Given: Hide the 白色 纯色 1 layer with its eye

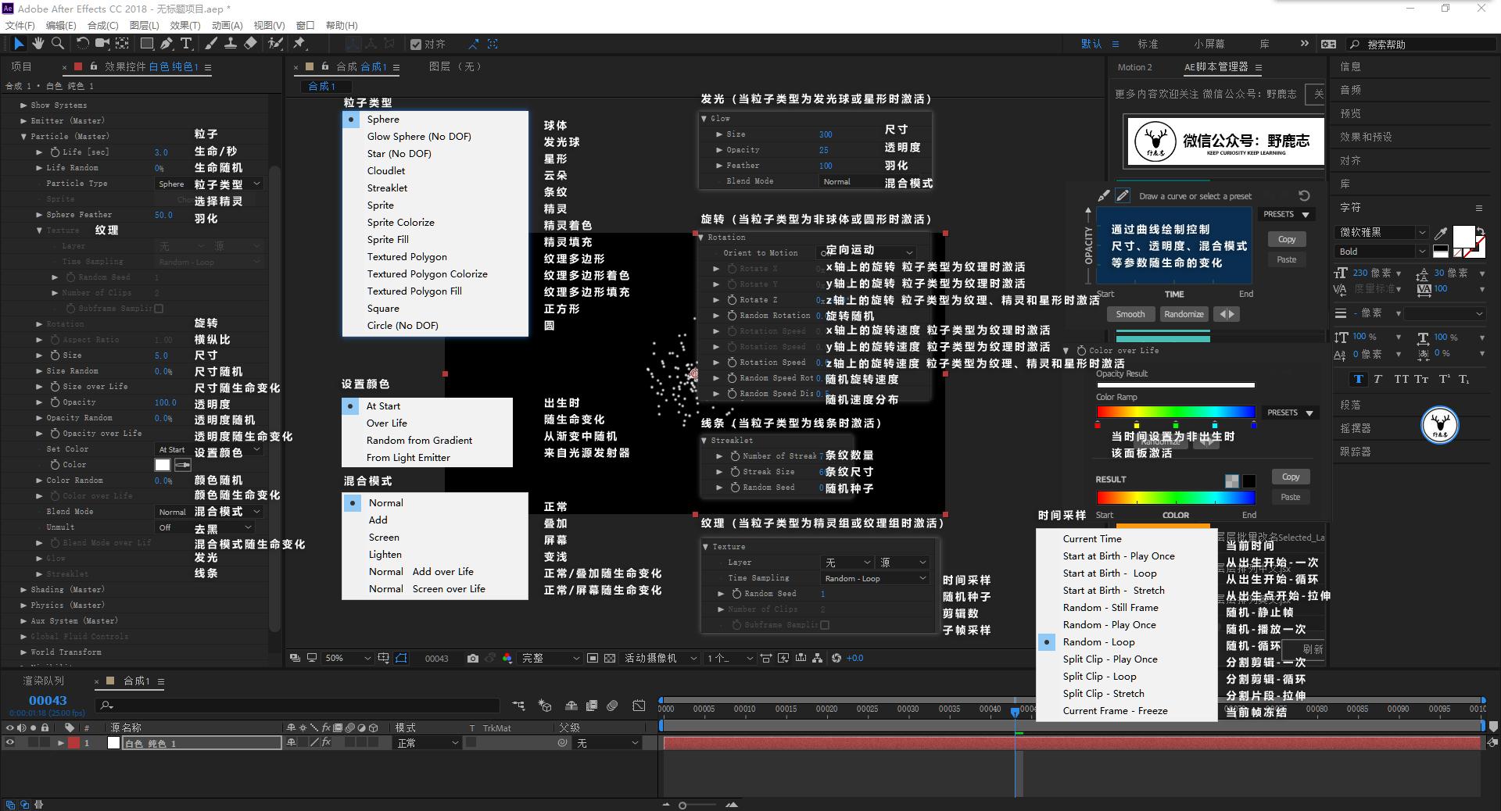Looking at the screenshot, I should pyautogui.click(x=10, y=743).
